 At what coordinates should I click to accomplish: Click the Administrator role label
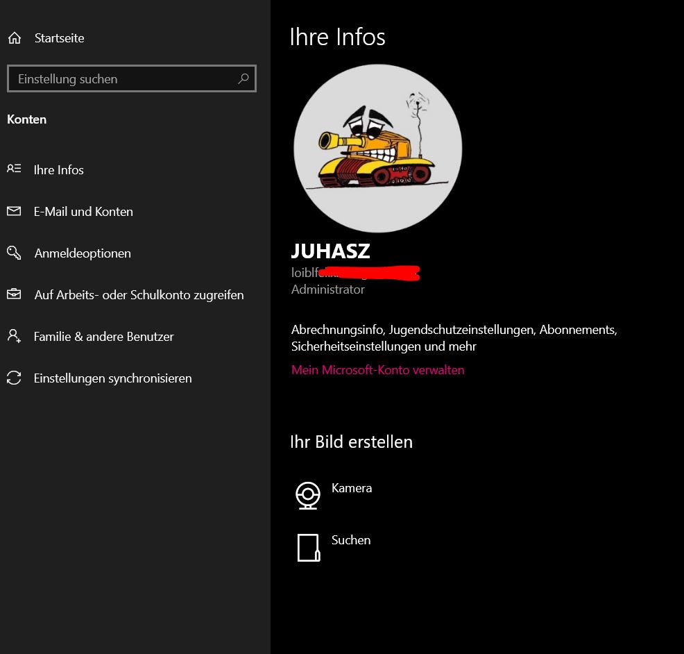(327, 290)
